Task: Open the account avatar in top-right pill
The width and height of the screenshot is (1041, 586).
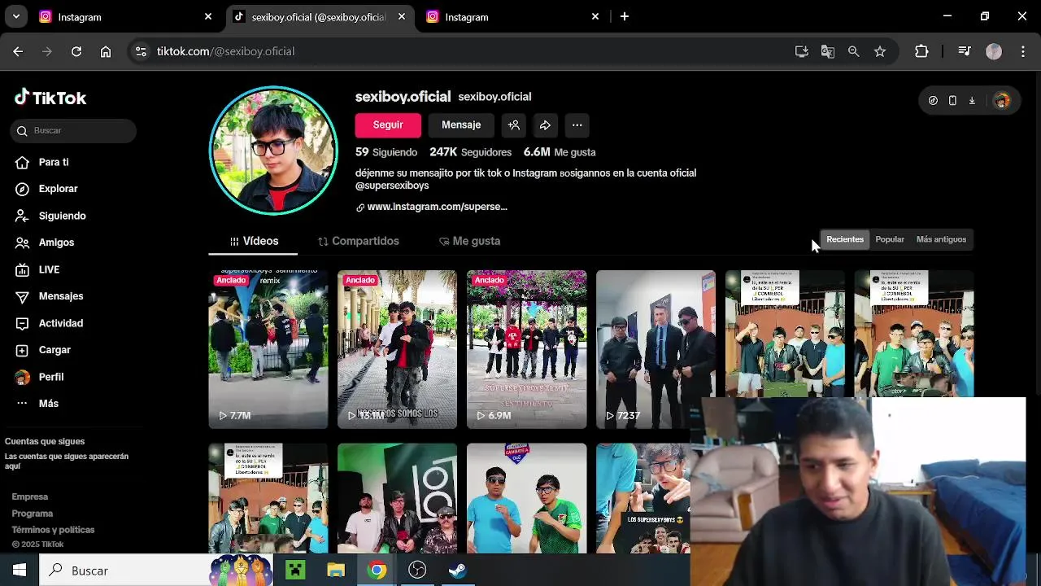Action: click(1001, 101)
